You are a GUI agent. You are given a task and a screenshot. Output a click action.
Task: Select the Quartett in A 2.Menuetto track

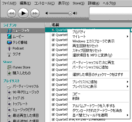click(80, 119)
